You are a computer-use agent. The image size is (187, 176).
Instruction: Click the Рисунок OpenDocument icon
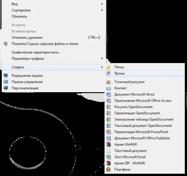point(108,107)
